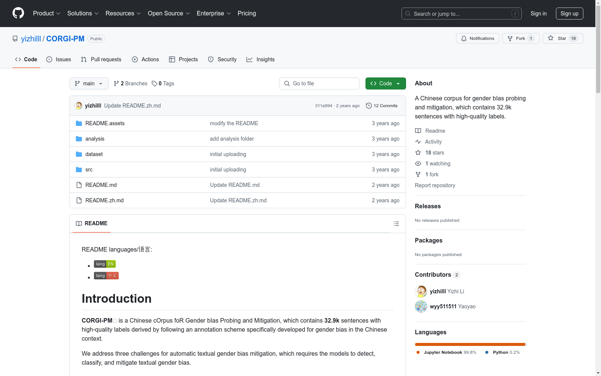Open the green Code dropdown button
601x376 pixels.
385,83
